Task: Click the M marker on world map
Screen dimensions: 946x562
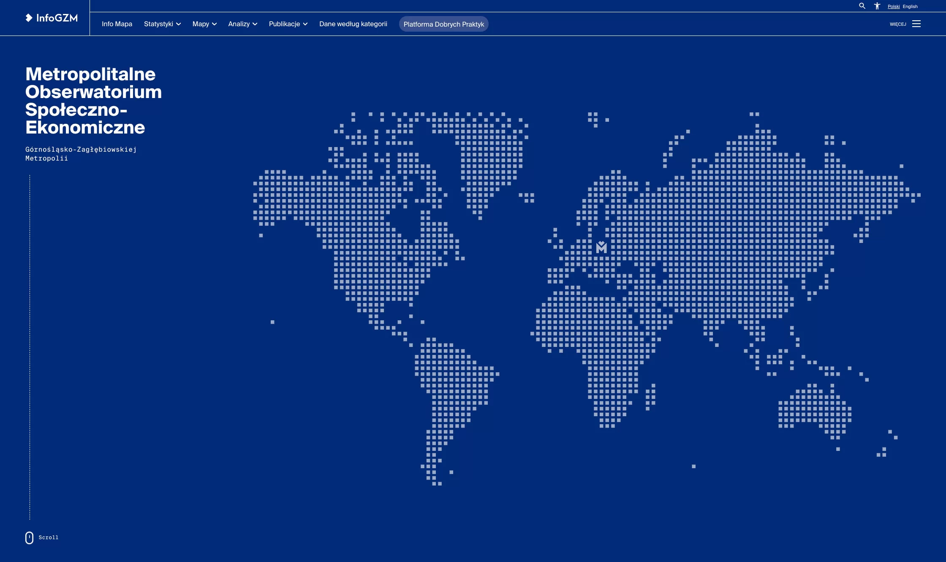Action: pos(601,247)
